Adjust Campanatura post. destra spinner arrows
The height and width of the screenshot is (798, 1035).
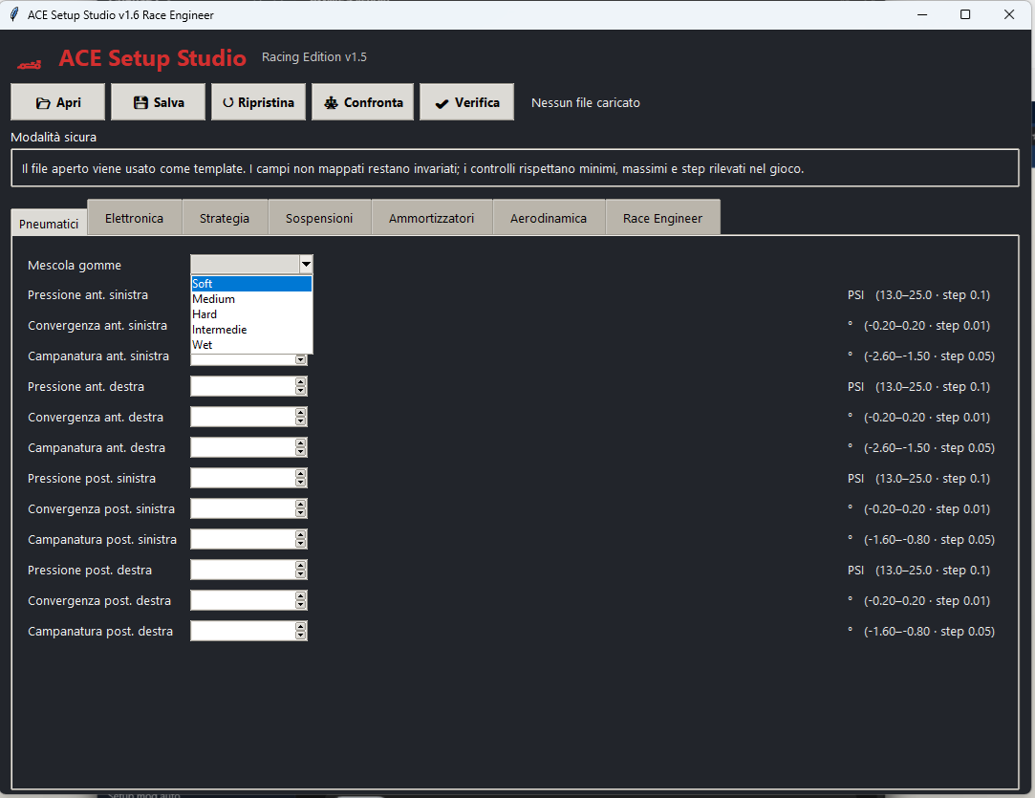pyautogui.click(x=301, y=631)
